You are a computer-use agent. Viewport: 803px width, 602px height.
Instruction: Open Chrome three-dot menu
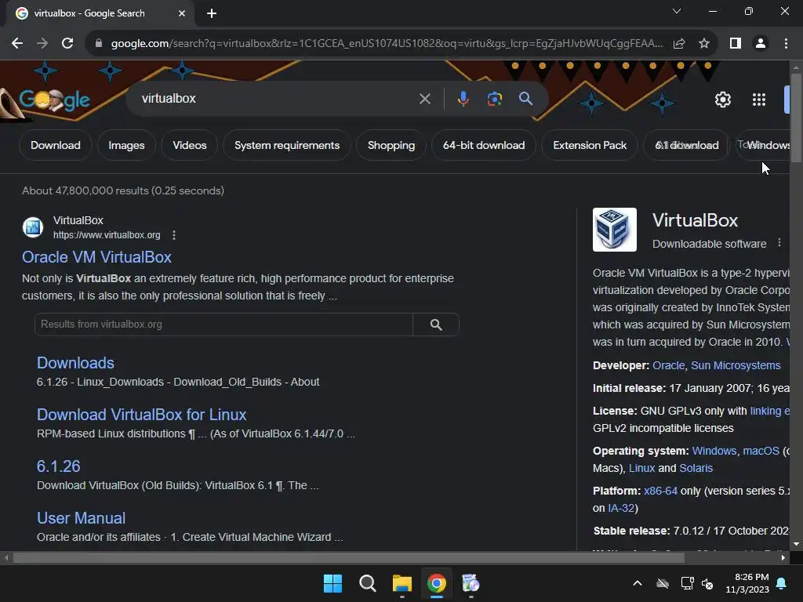(x=786, y=44)
